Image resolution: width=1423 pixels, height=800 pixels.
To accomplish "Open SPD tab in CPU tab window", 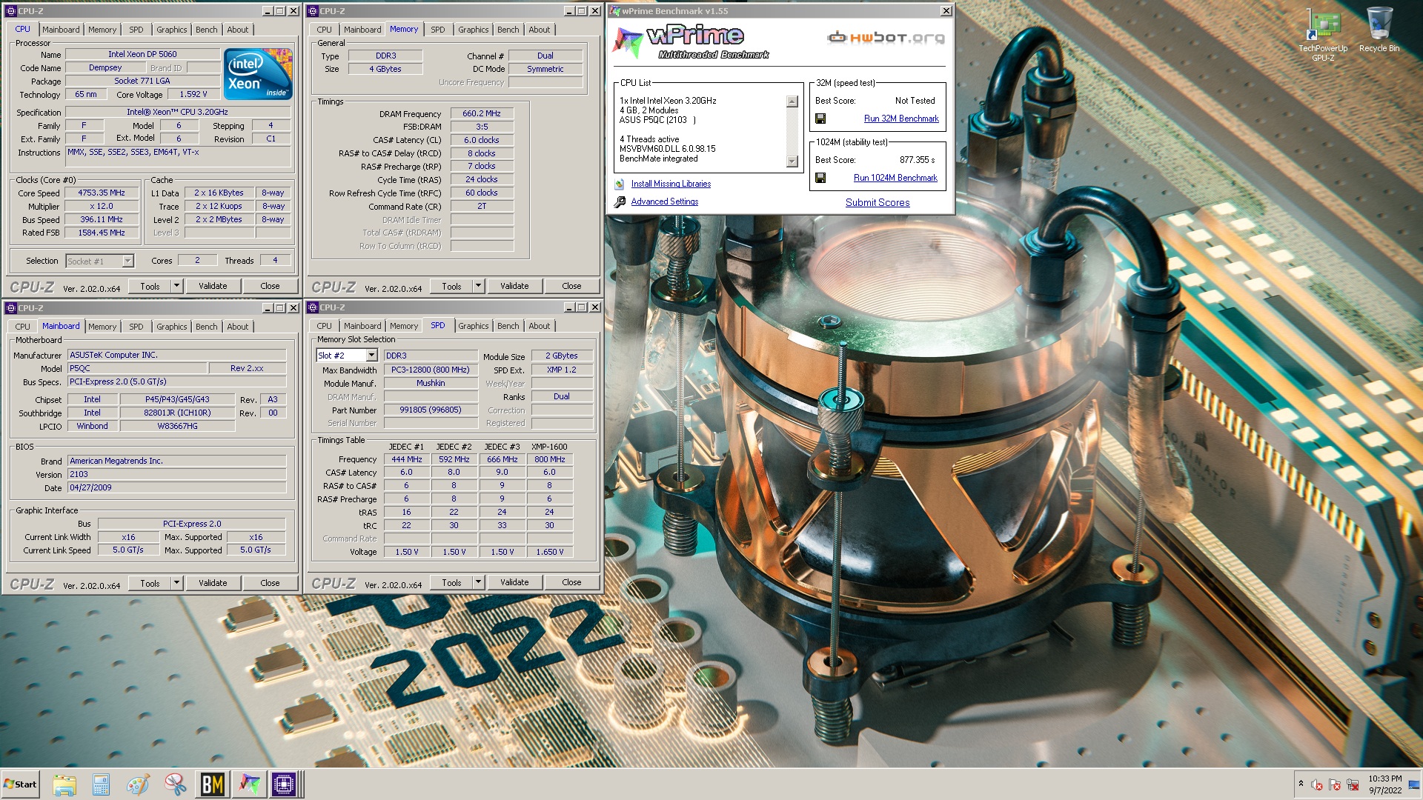I will 136,30.
